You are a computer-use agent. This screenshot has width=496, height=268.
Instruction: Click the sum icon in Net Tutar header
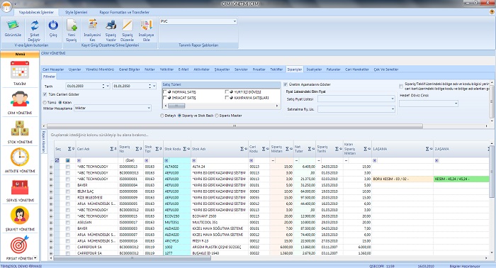click(x=310, y=149)
